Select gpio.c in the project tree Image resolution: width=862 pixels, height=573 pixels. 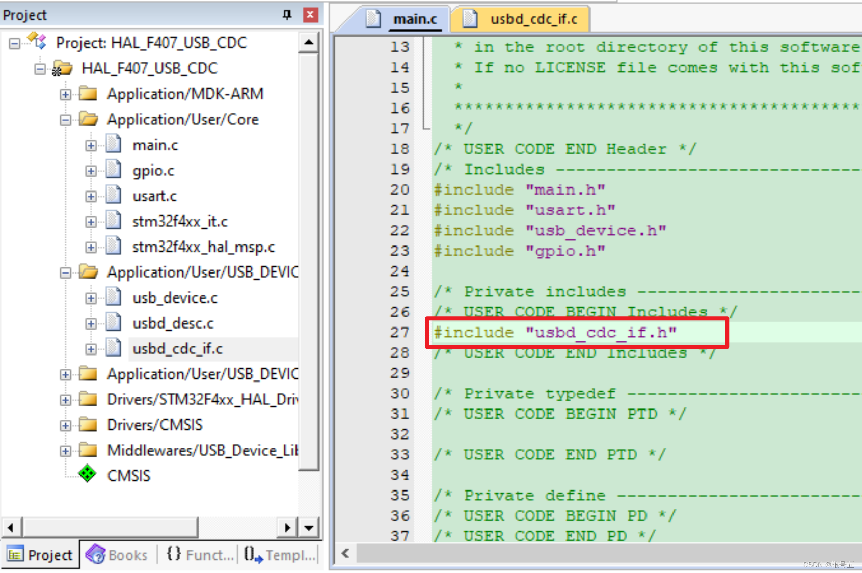click(153, 171)
